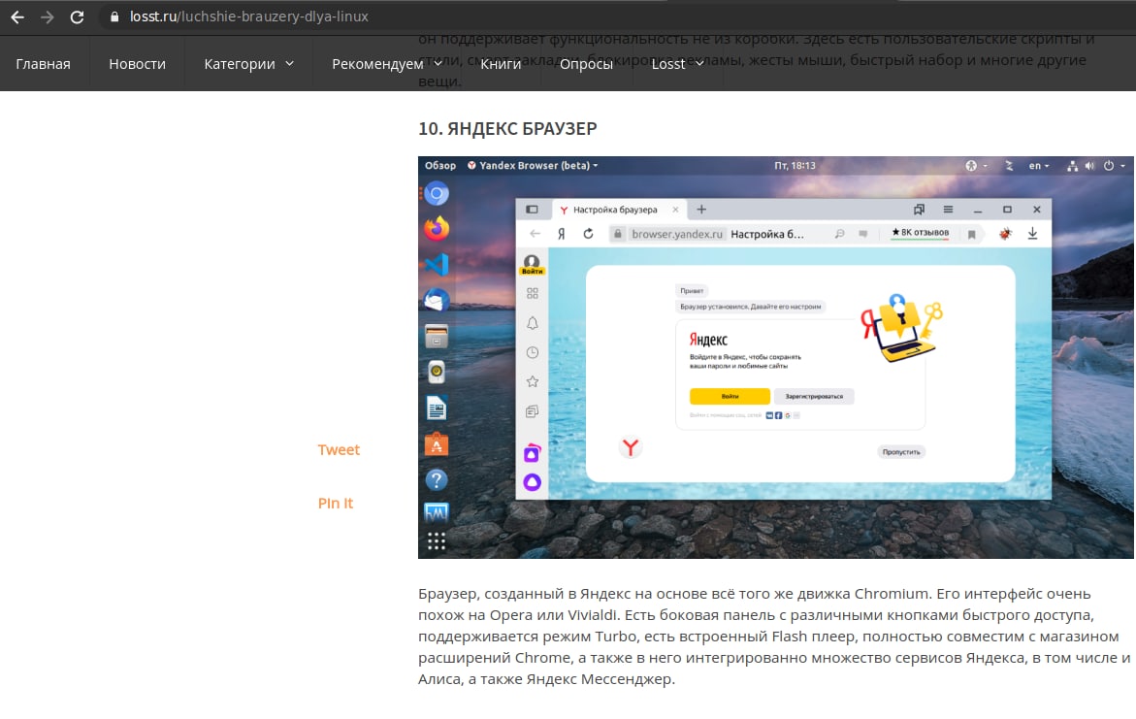Open the Files manager dock icon

click(437, 337)
